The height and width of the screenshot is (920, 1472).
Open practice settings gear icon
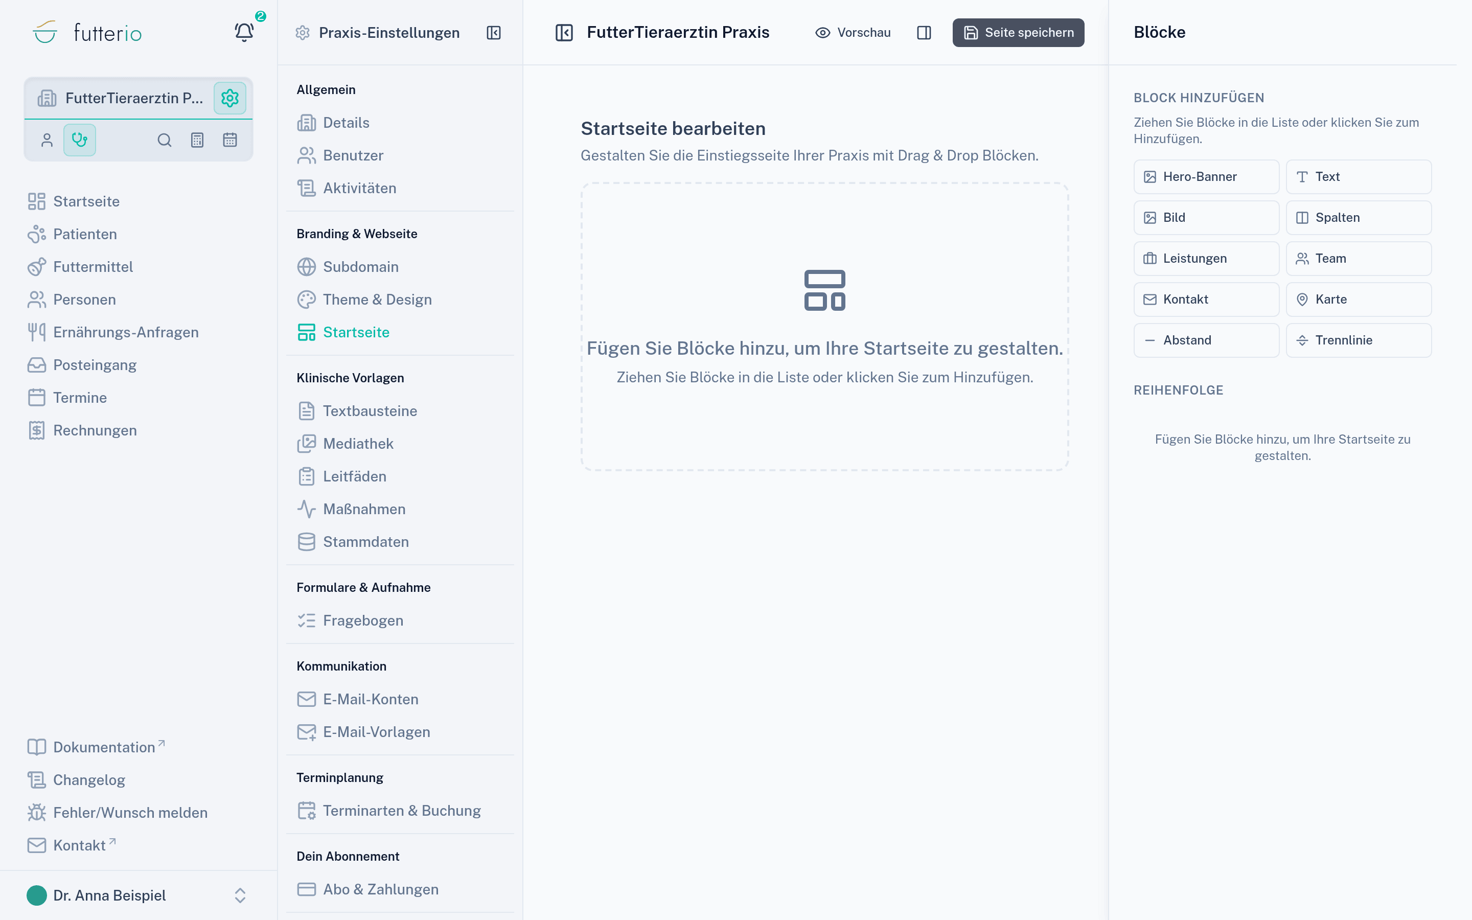point(229,98)
